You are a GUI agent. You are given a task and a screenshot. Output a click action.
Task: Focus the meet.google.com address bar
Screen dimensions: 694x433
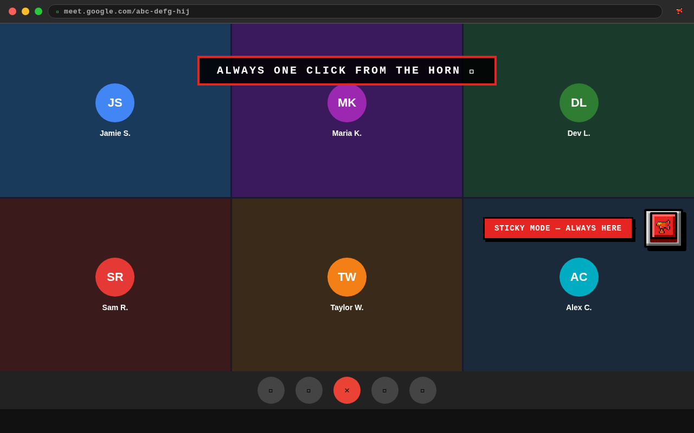coord(358,11)
